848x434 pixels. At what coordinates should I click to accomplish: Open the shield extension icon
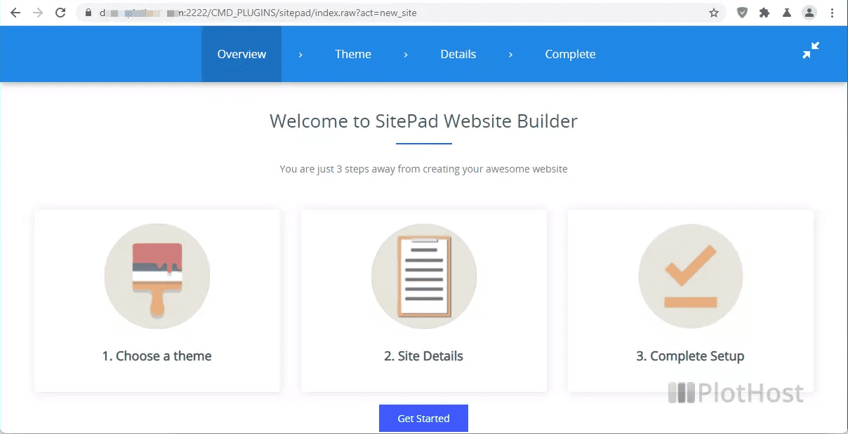click(742, 13)
